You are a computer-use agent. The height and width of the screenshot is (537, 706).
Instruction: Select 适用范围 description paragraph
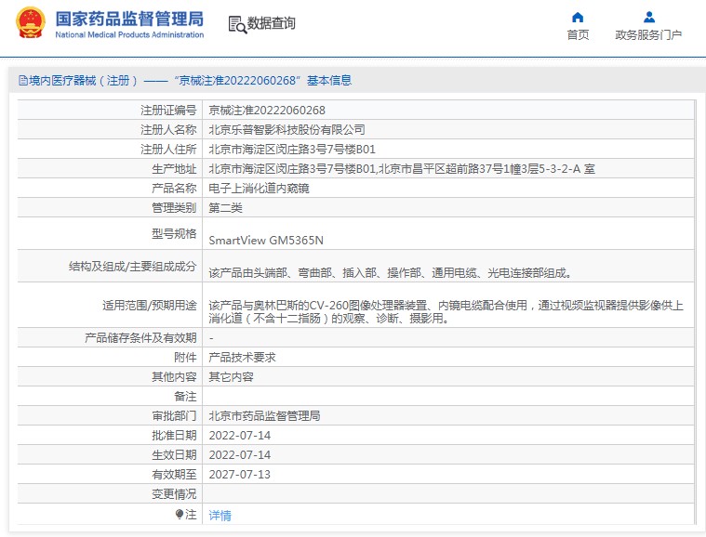pyautogui.click(x=446, y=311)
